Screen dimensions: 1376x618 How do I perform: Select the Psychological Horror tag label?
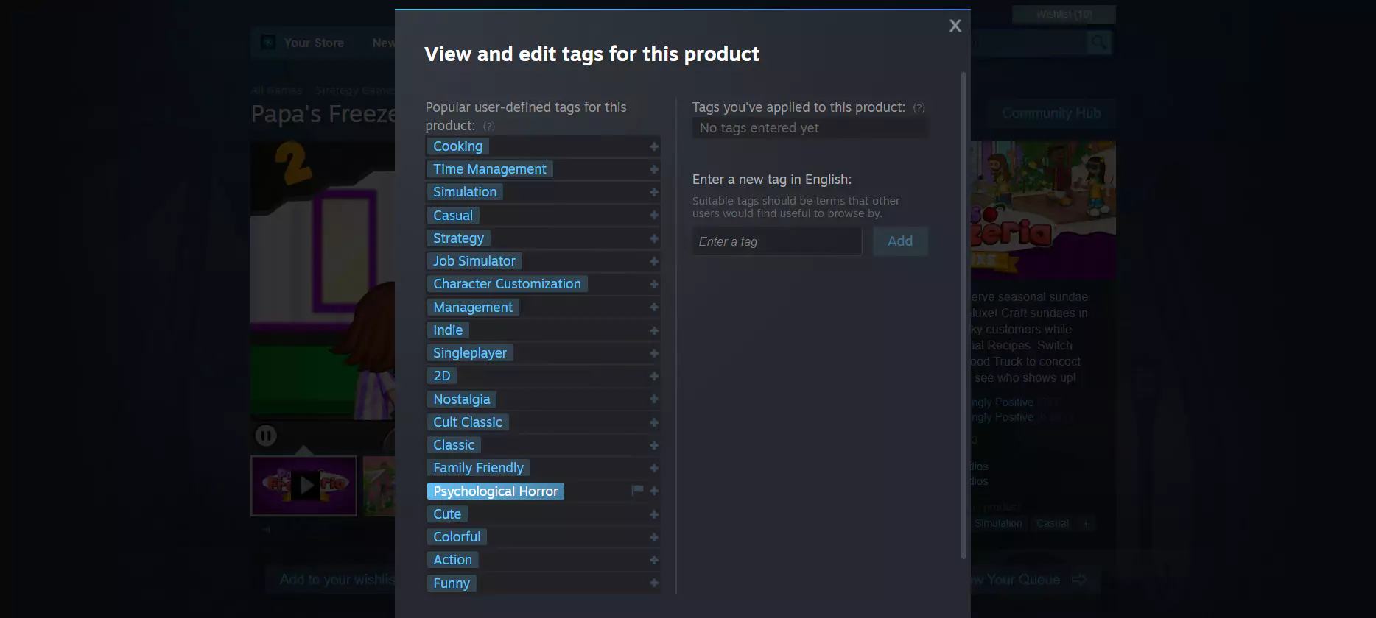[x=495, y=491]
